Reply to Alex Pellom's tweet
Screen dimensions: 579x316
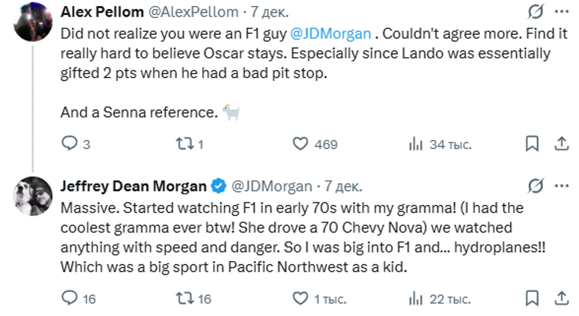point(70,144)
